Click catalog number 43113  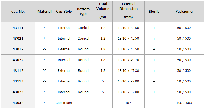(18, 81)
